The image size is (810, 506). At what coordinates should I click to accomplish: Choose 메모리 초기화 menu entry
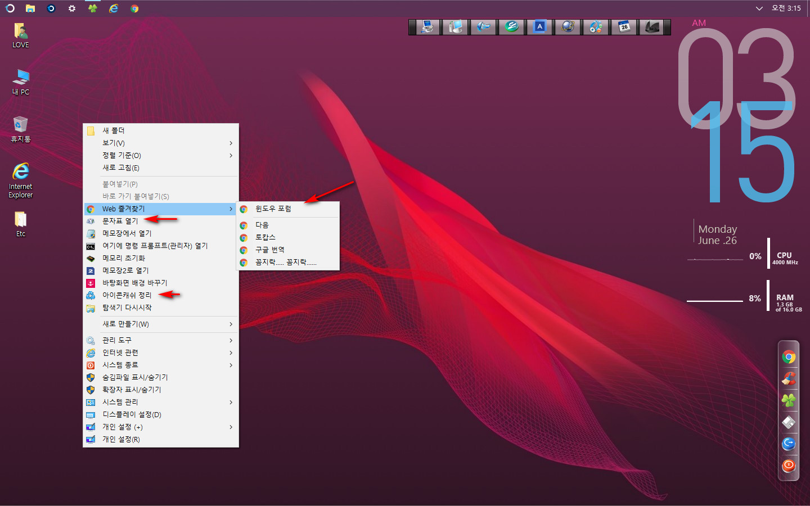pos(161,258)
